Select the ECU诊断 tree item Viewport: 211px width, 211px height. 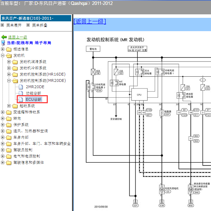click(x=33, y=99)
